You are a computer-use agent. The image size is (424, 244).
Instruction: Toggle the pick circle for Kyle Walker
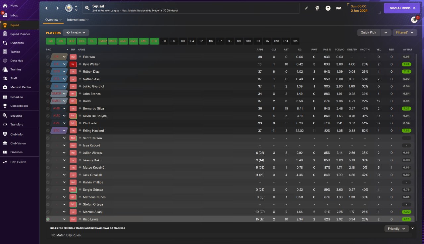tap(48, 64)
